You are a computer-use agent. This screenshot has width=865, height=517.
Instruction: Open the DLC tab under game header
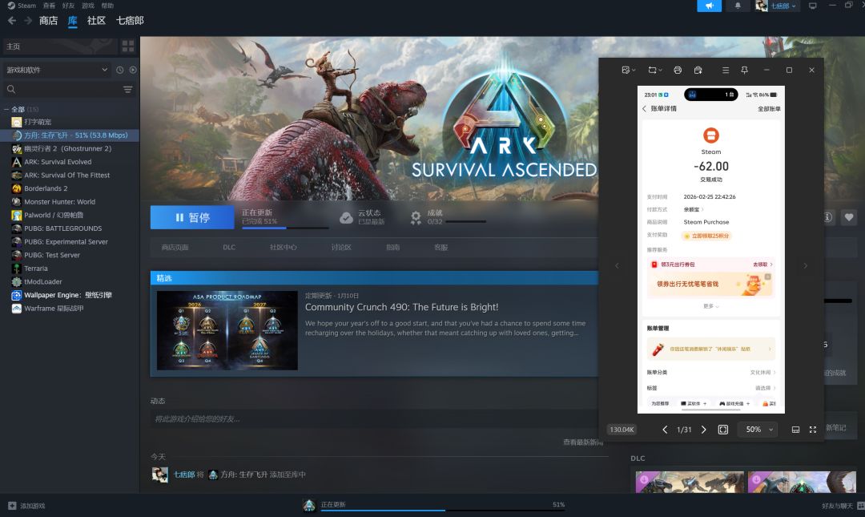[x=229, y=248]
